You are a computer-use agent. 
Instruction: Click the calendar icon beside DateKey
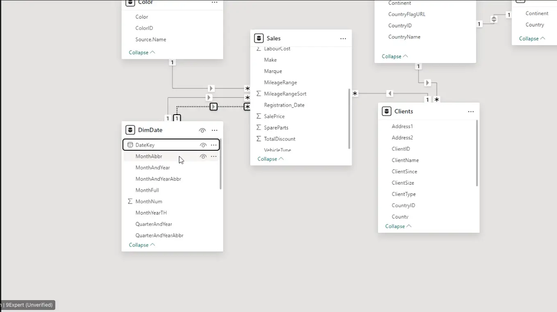point(130,145)
